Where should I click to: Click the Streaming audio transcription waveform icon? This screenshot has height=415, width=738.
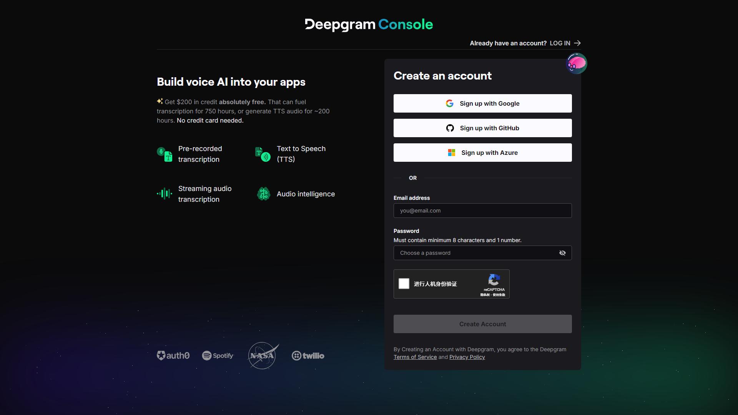pyautogui.click(x=165, y=194)
